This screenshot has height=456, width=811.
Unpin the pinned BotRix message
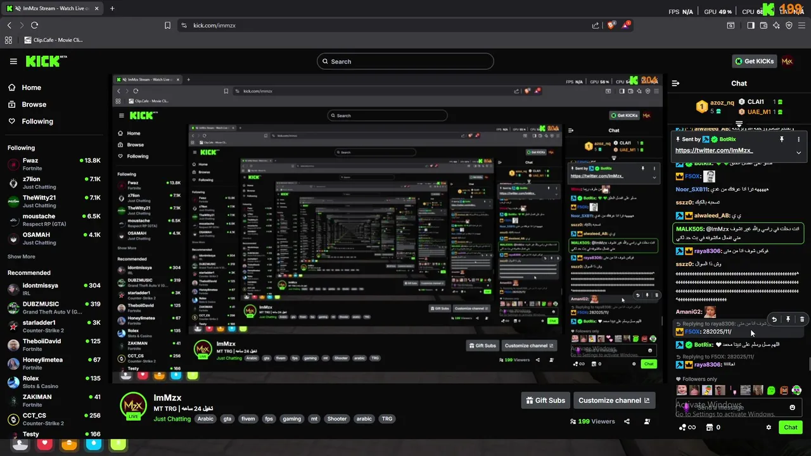(782, 139)
